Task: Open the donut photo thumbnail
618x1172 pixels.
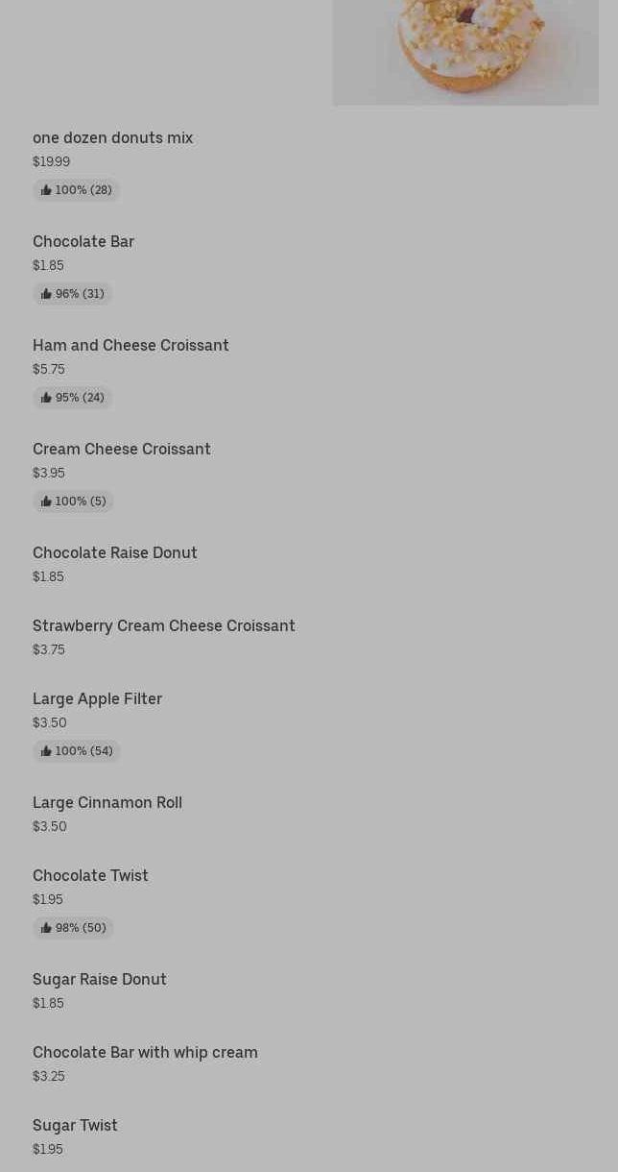Action: (465, 52)
